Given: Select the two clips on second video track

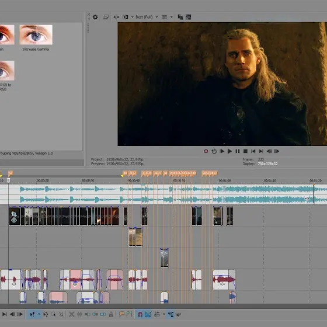Looking at the screenshot, I should (135, 237).
